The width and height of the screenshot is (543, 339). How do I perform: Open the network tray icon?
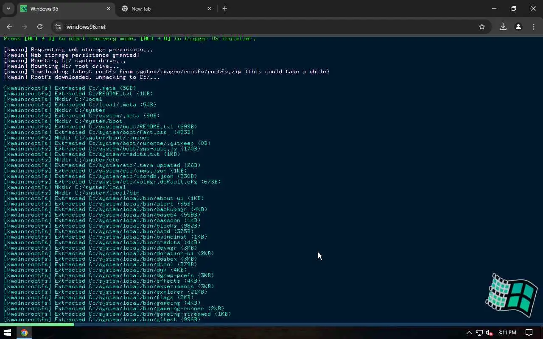(x=479, y=333)
